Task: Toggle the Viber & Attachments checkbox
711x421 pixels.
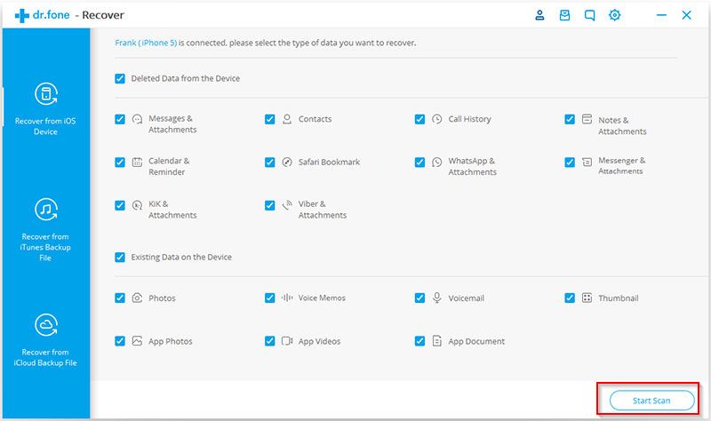Action: tap(270, 205)
